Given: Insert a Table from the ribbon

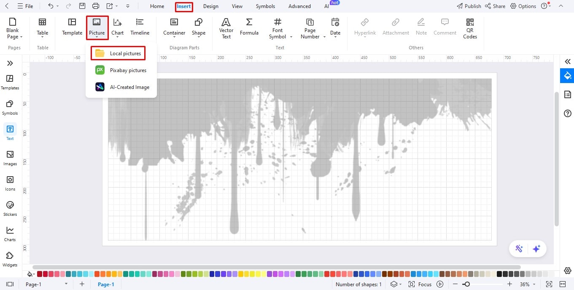Looking at the screenshot, I should 43,27.
